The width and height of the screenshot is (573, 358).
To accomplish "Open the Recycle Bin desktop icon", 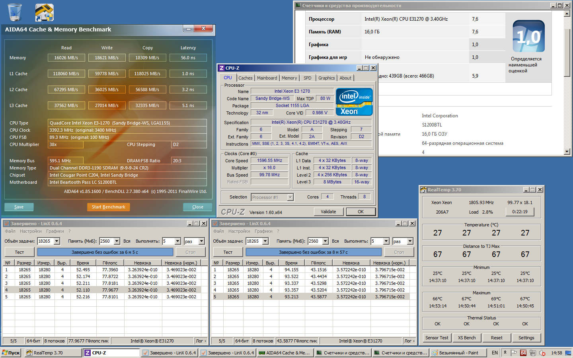I will click(x=15, y=12).
